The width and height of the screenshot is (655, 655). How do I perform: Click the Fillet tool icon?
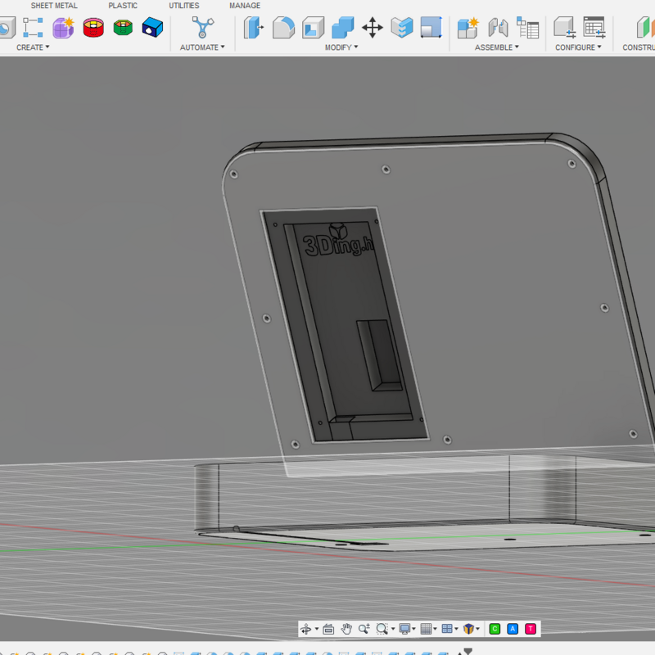pyautogui.click(x=283, y=28)
